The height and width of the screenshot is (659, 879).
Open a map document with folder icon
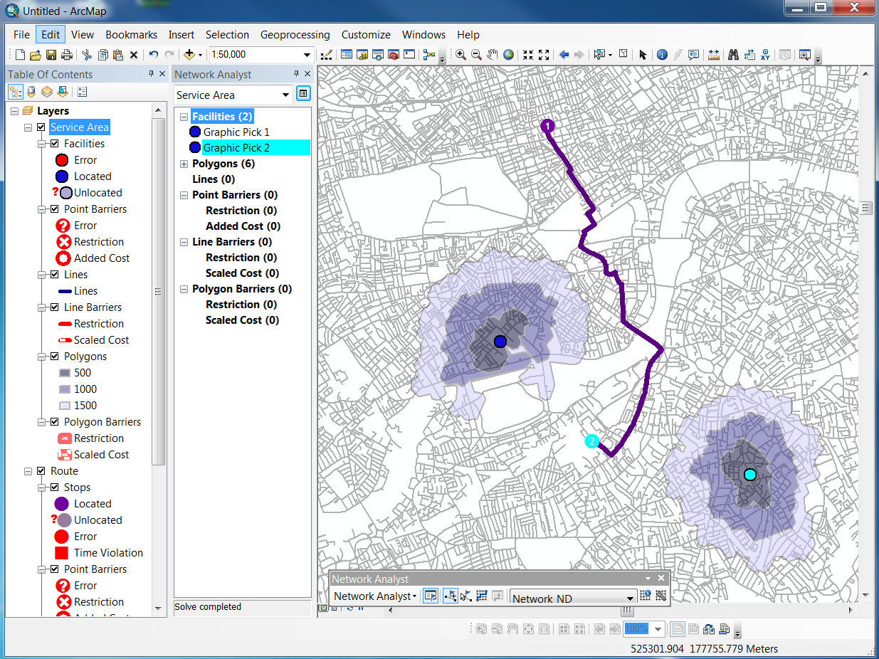[x=36, y=55]
